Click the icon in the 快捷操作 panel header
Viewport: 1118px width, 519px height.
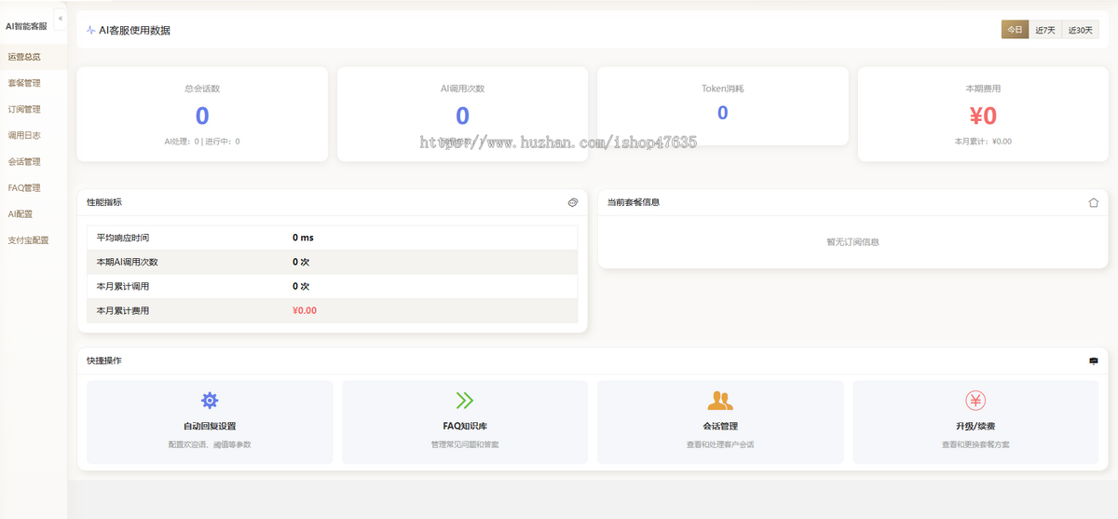click(x=1094, y=361)
